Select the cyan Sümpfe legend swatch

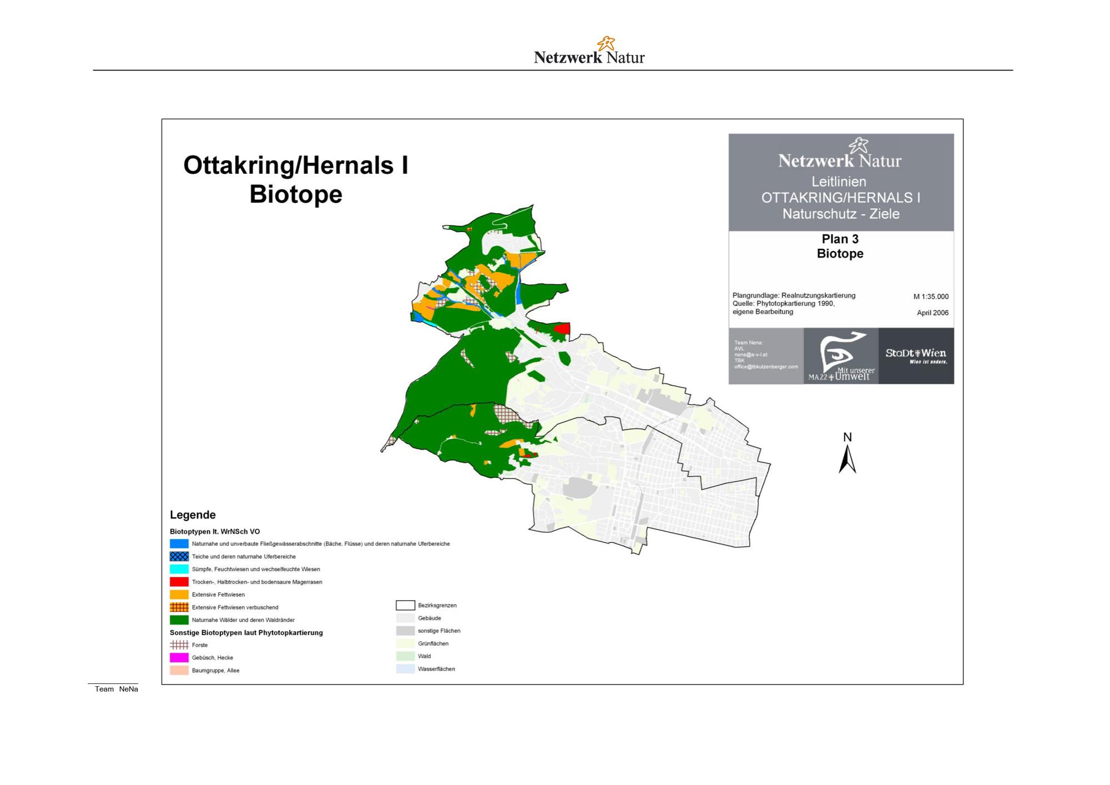(179, 569)
